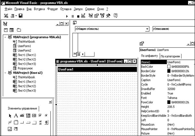The width and height of the screenshot is (195, 136).
Task: Select the Enabled property True value
Action: (x=170, y=93)
